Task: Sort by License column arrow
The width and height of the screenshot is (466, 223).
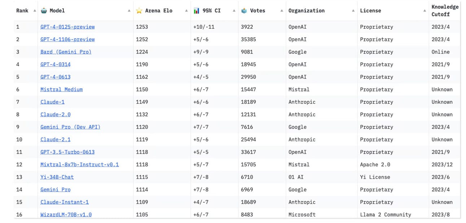Action: click(x=425, y=11)
